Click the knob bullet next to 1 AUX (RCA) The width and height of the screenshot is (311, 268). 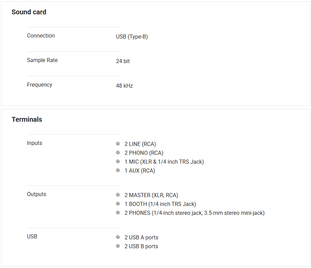pos(118,170)
